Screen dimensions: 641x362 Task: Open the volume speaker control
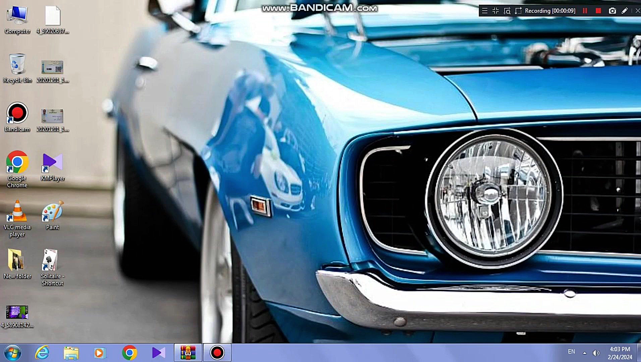[596, 353]
